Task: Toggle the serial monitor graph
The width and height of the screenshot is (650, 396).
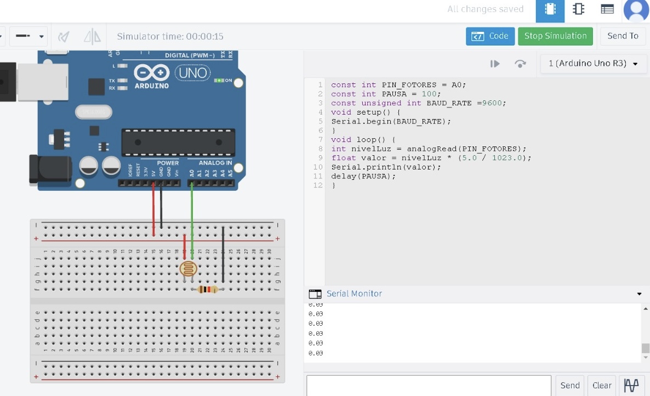Action: click(x=631, y=386)
